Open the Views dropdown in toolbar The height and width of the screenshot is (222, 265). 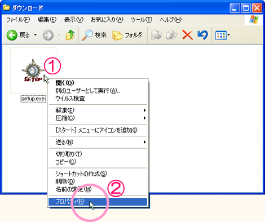point(223,35)
